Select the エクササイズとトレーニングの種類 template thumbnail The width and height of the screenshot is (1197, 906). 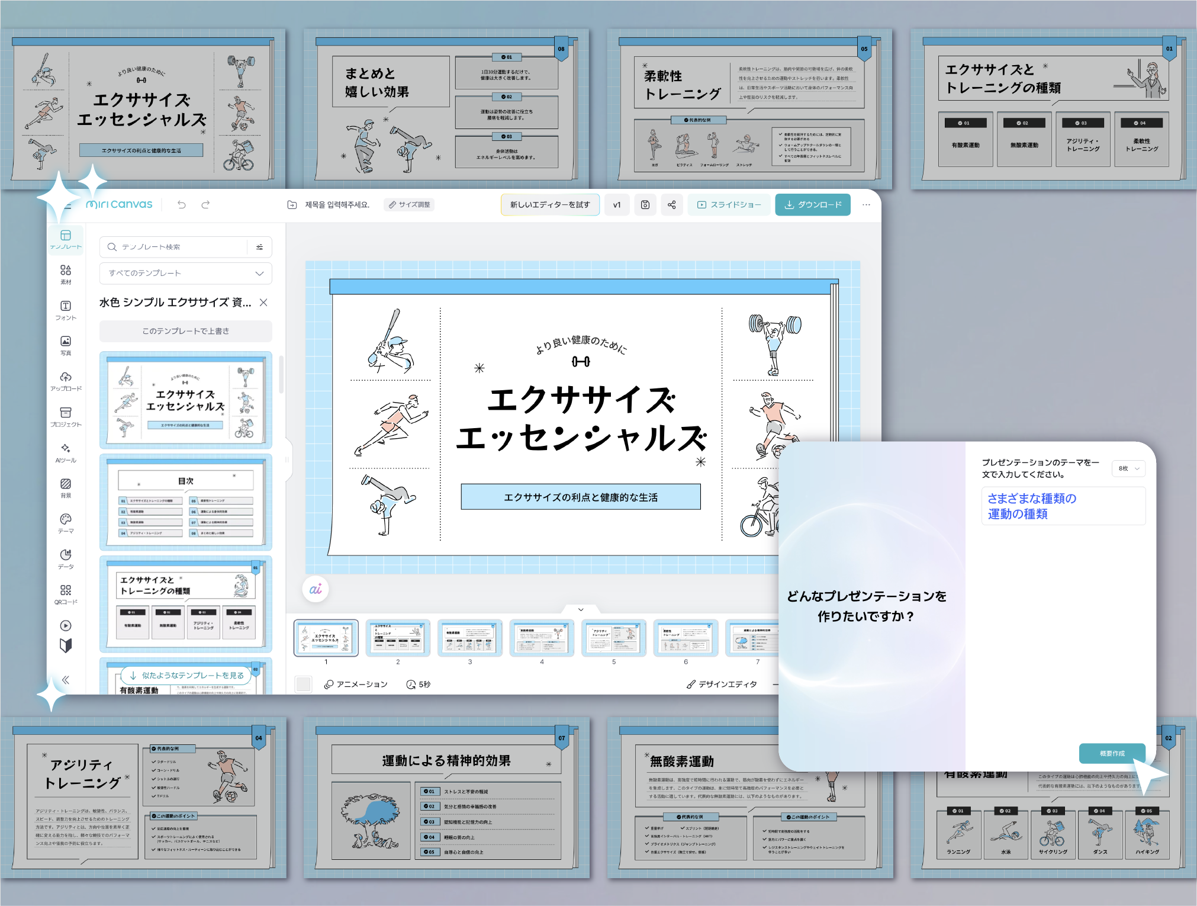[x=186, y=604]
